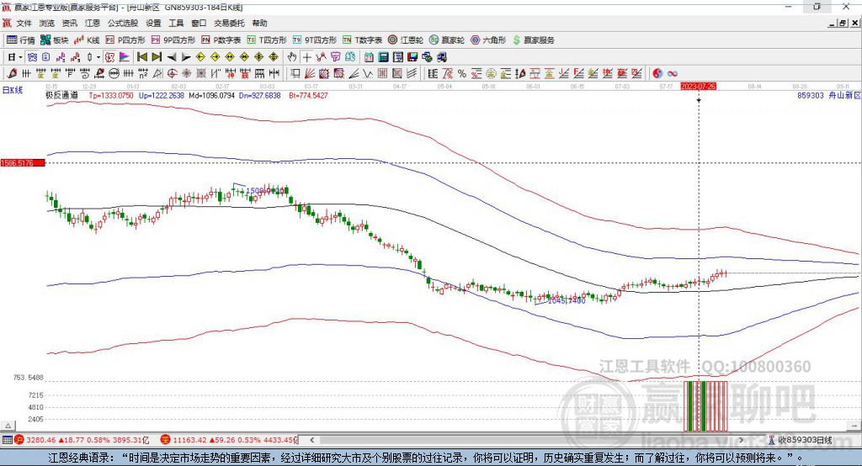The height and width of the screenshot is (466, 862).
Task: Open the calendar icon in toolbar
Action: point(369,57)
